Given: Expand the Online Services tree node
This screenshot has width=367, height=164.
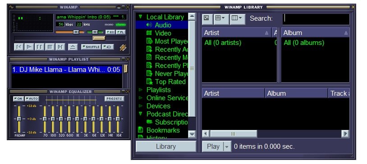Looking at the screenshot, I should click(x=140, y=98).
